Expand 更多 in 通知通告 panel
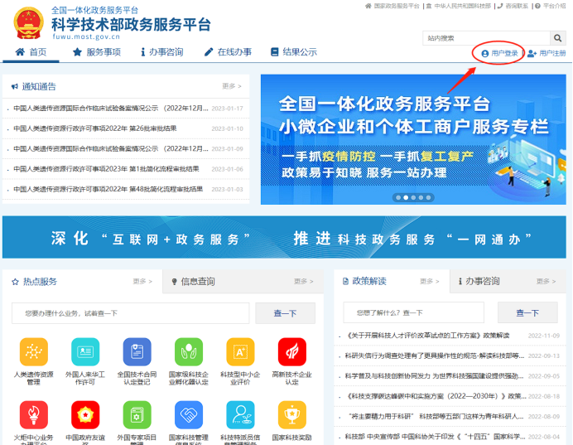The image size is (573, 445). coord(232,86)
